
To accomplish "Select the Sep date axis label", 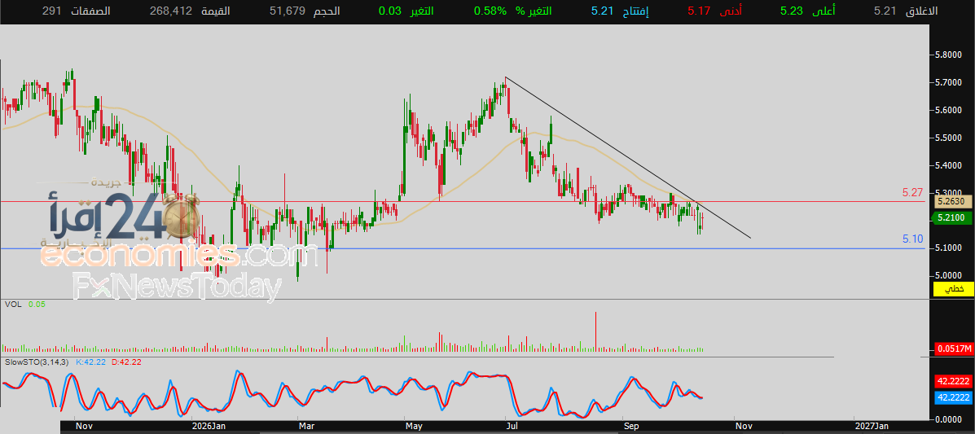I will coord(631,426).
